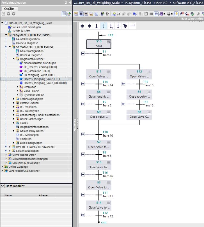Click the download check green arrow icon

point(192,14)
